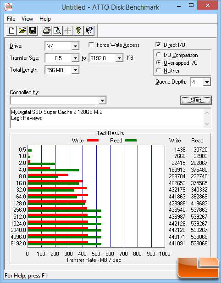This screenshot has height=283, width=221.
Task: Click read value 537863
Action: (199, 210)
